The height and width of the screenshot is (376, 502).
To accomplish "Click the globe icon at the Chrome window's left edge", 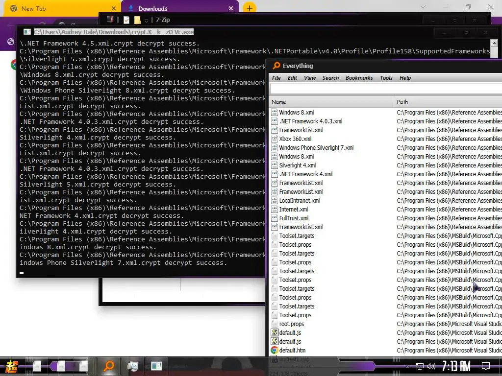I will (11, 42).
